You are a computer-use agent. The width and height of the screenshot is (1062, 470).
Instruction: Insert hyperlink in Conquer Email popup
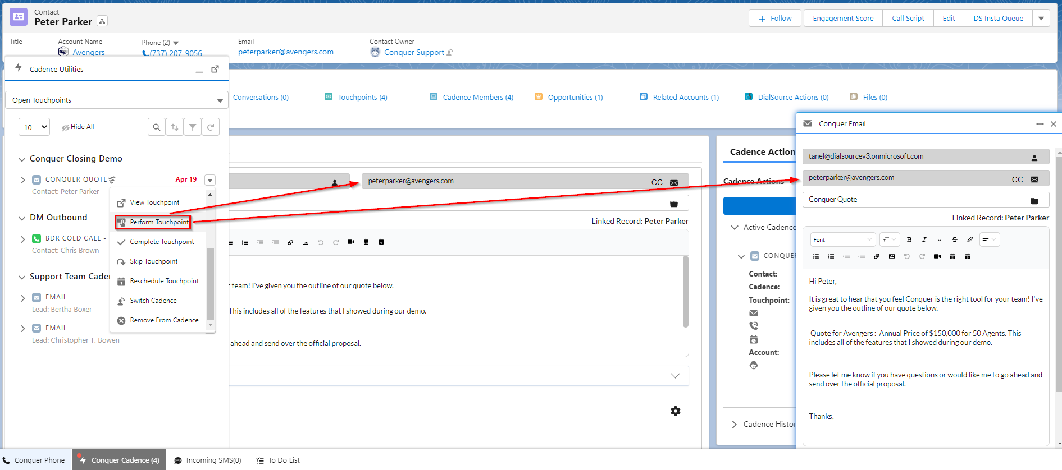click(x=877, y=256)
